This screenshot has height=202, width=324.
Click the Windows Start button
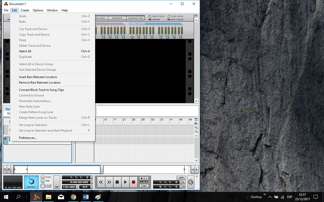point(6,197)
